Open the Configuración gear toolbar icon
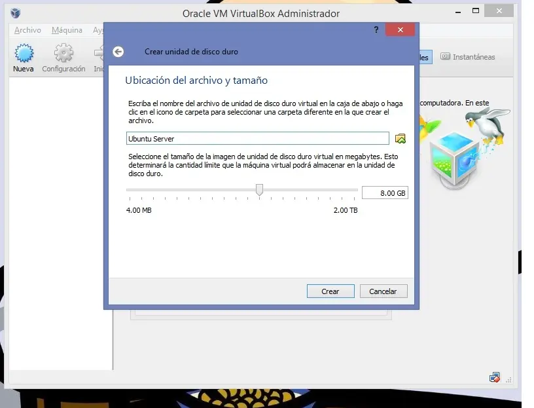The image size is (534, 408). [x=63, y=58]
